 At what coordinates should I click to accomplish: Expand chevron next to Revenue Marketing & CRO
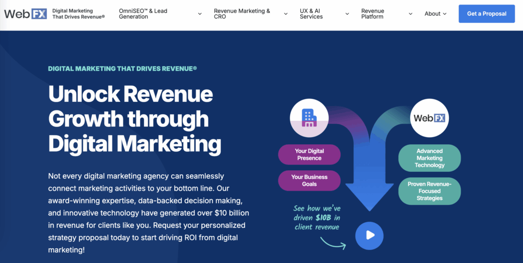[x=286, y=14]
